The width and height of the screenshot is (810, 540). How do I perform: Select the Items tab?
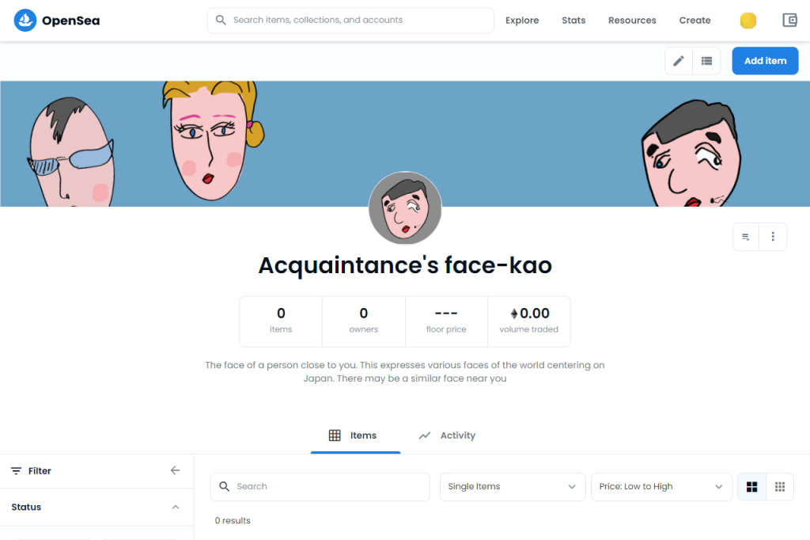pos(355,435)
